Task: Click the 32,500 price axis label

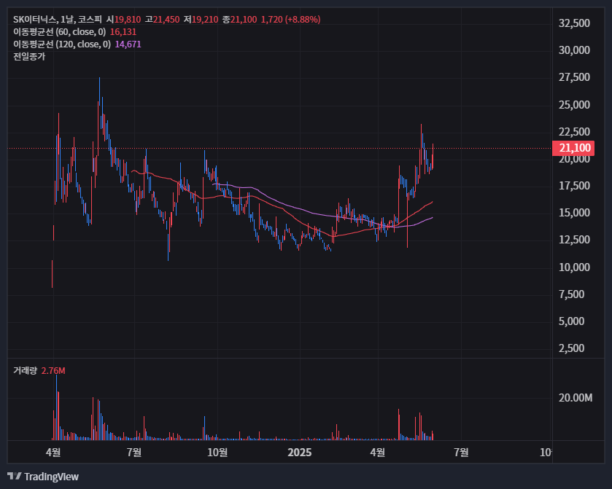Action: (574, 23)
